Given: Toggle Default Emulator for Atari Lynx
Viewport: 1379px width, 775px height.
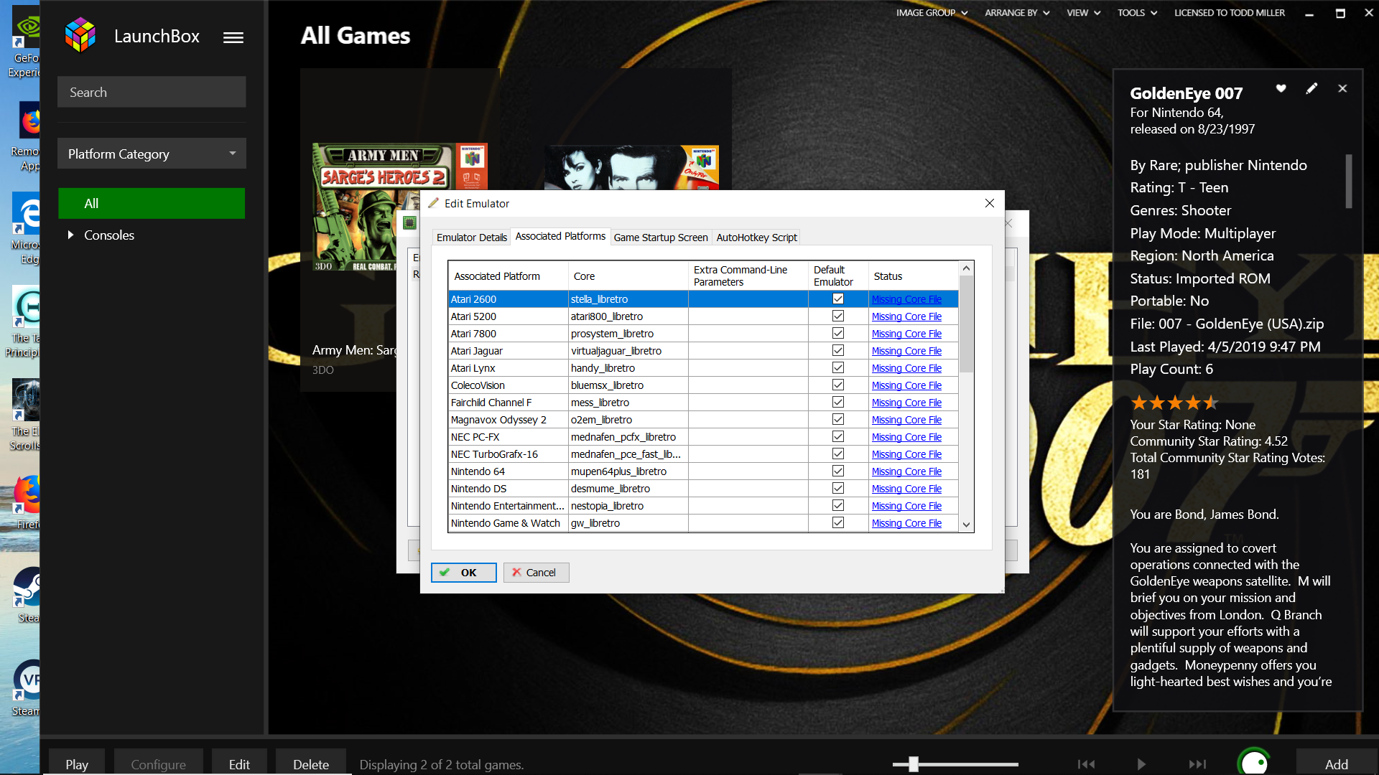Looking at the screenshot, I should 837,367.
